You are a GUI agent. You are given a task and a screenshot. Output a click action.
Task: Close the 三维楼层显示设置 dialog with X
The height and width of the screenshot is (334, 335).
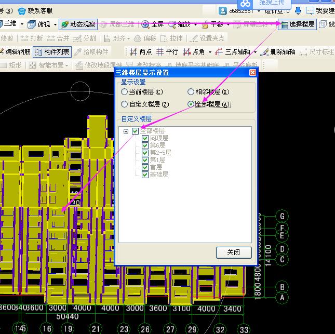point(252,73)
